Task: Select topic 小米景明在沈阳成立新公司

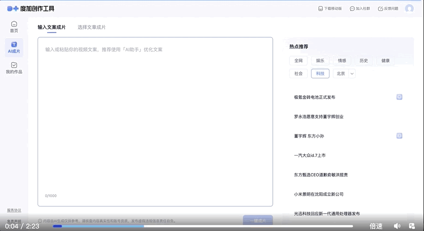Action: coord(318,194)
